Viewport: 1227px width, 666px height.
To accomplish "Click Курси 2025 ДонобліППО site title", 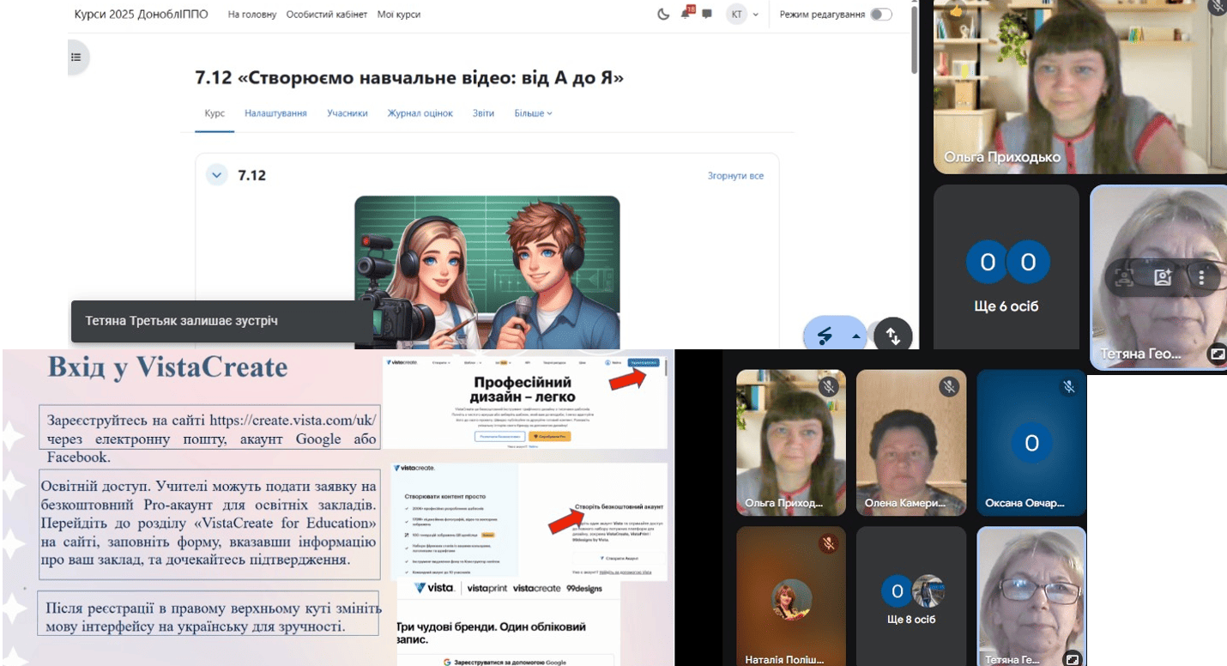I will pyautogui.click(x=142, y=15).
